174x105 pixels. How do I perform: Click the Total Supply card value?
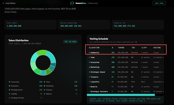[14, 26]
